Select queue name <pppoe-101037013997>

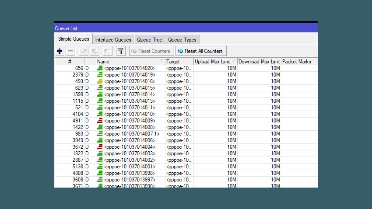pyautogui.click(x=130, y=180)
